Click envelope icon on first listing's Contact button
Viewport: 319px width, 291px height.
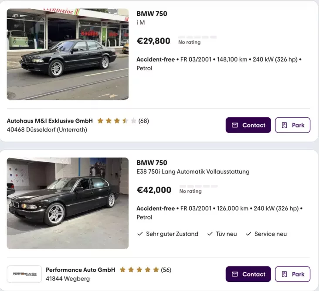click(x=235, y=125)
